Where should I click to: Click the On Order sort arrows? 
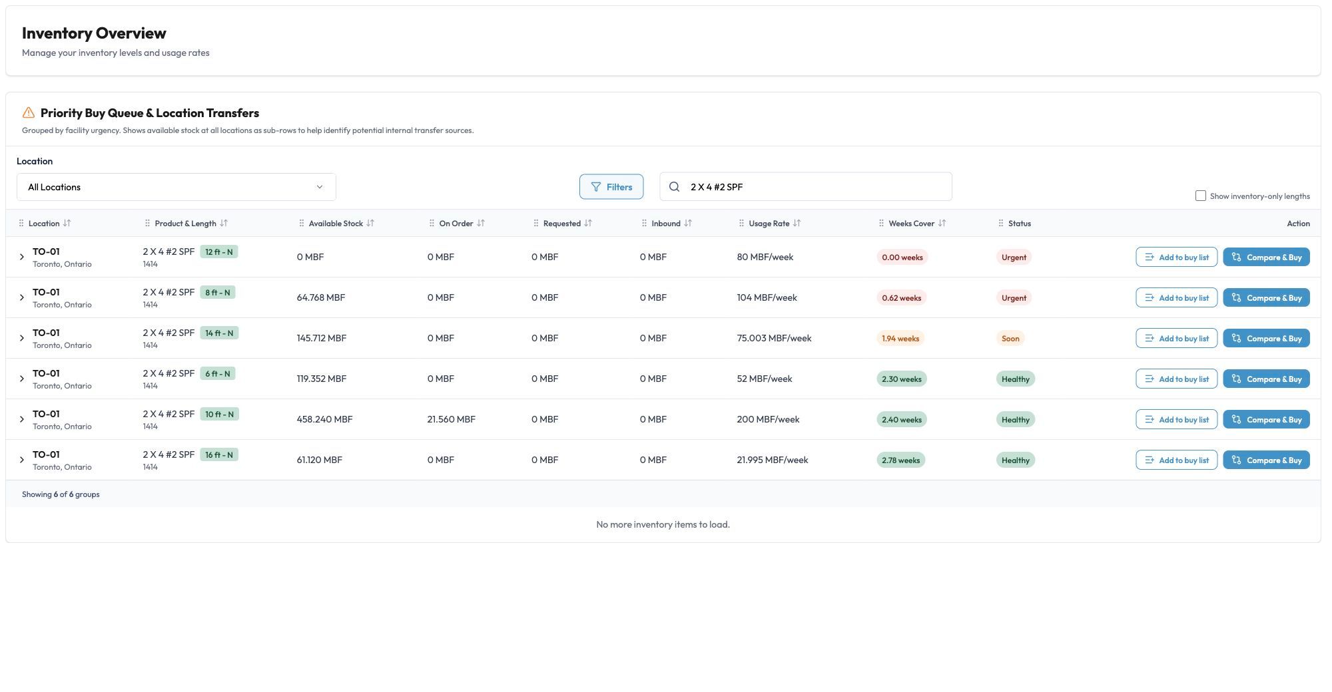pyautogui.click(x=481, y=224)
